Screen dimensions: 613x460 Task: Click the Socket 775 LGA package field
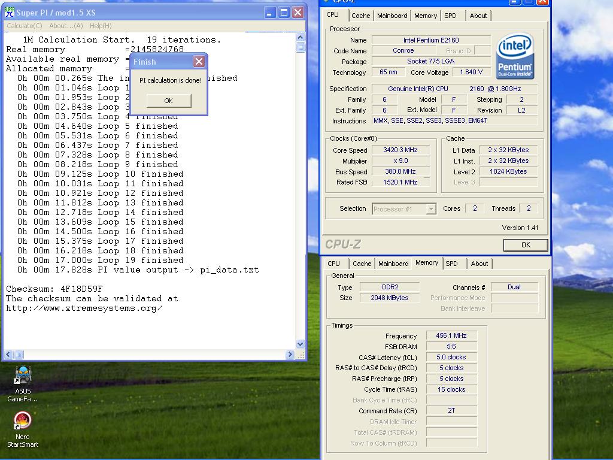pos(431,61)
